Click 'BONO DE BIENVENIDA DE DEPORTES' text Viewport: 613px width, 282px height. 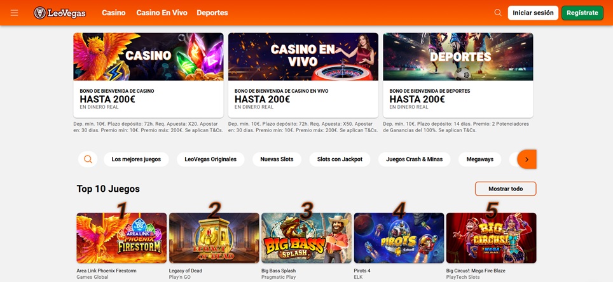click(430, 91)
